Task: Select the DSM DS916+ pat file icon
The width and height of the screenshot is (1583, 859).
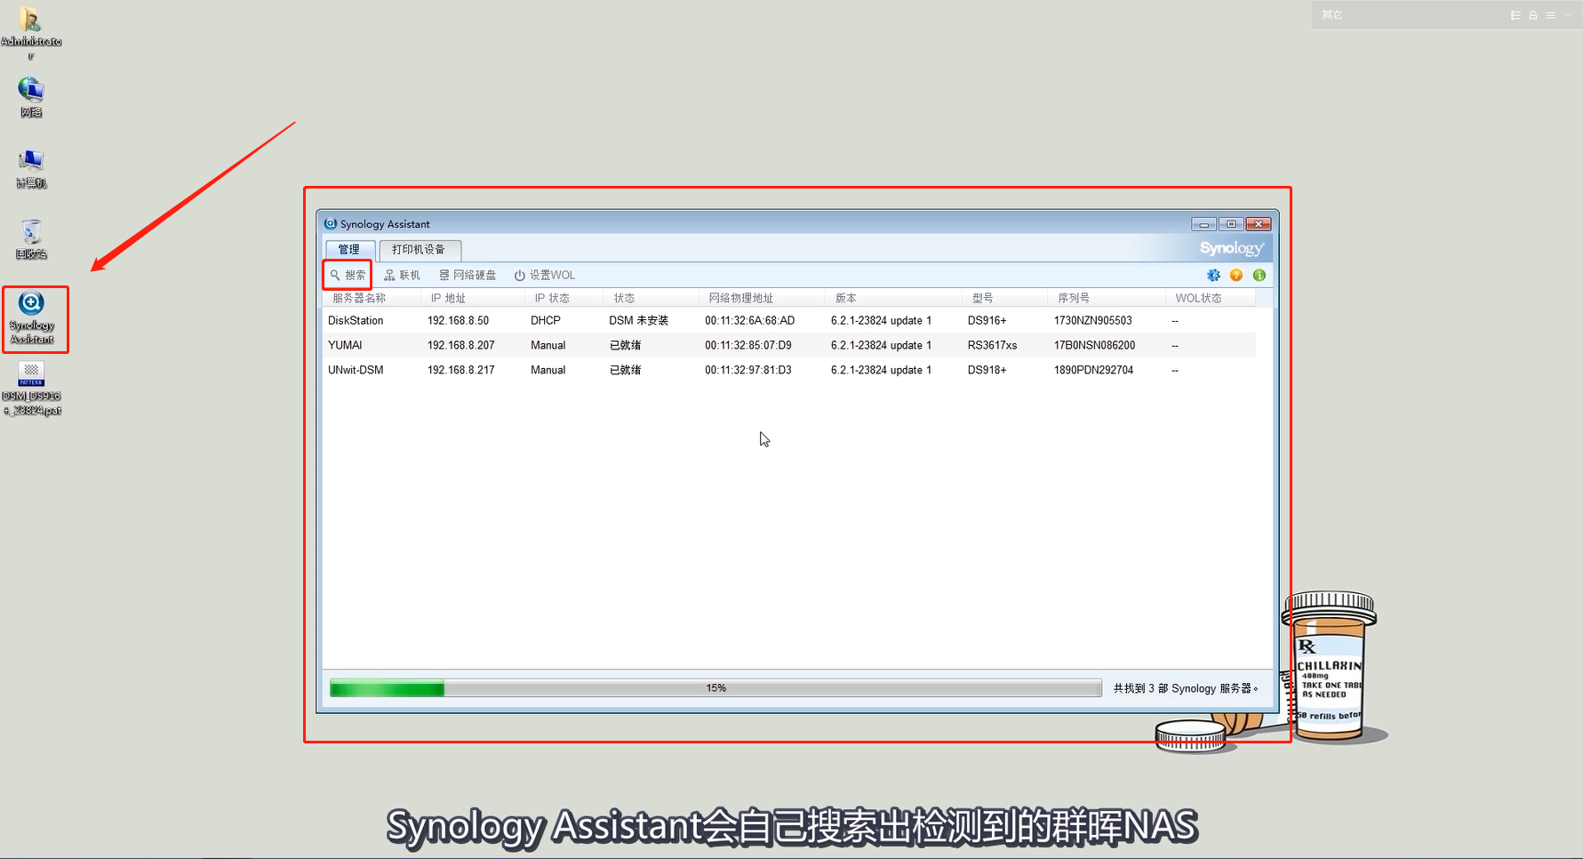Action: [x=32, y=388]
